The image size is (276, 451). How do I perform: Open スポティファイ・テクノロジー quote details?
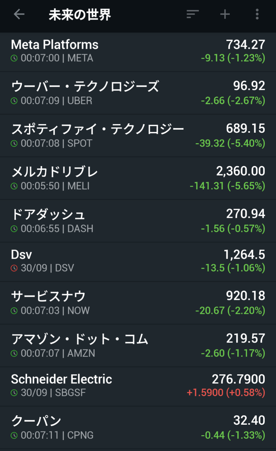[x=97, y=129]
